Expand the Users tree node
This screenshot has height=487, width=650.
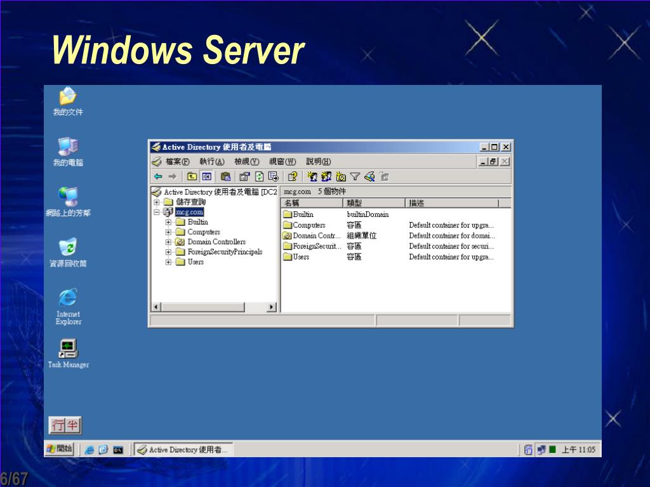[x=168, y=262]
